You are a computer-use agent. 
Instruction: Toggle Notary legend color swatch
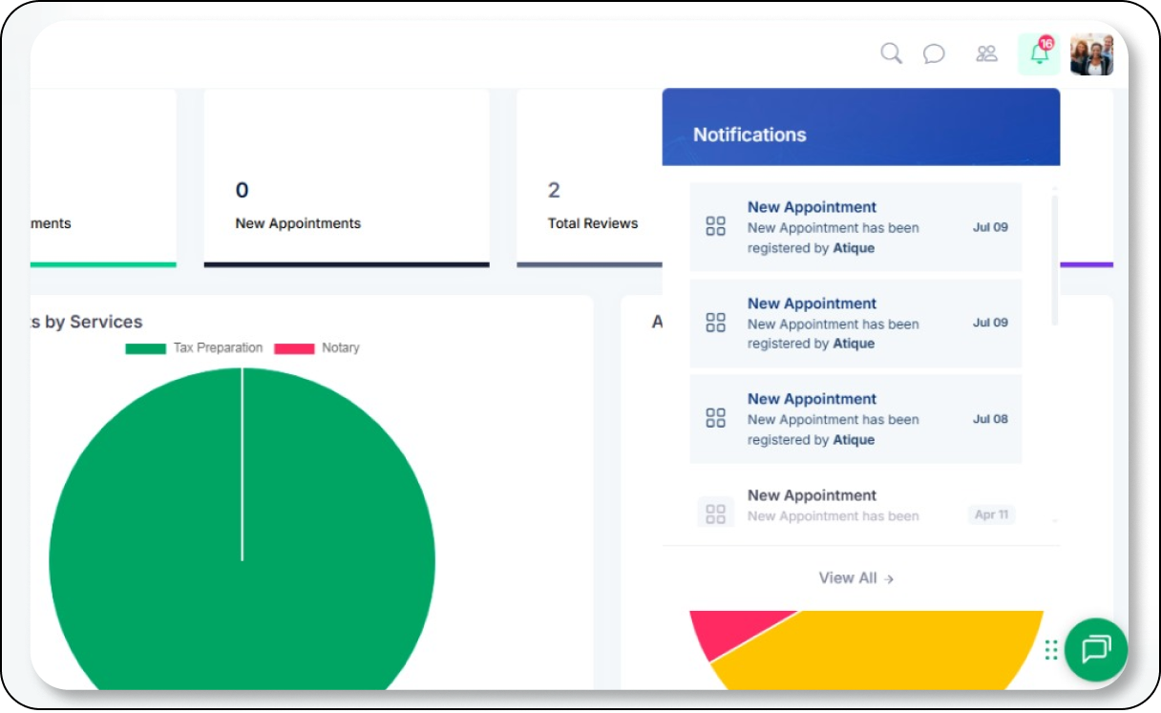point(294,348)
